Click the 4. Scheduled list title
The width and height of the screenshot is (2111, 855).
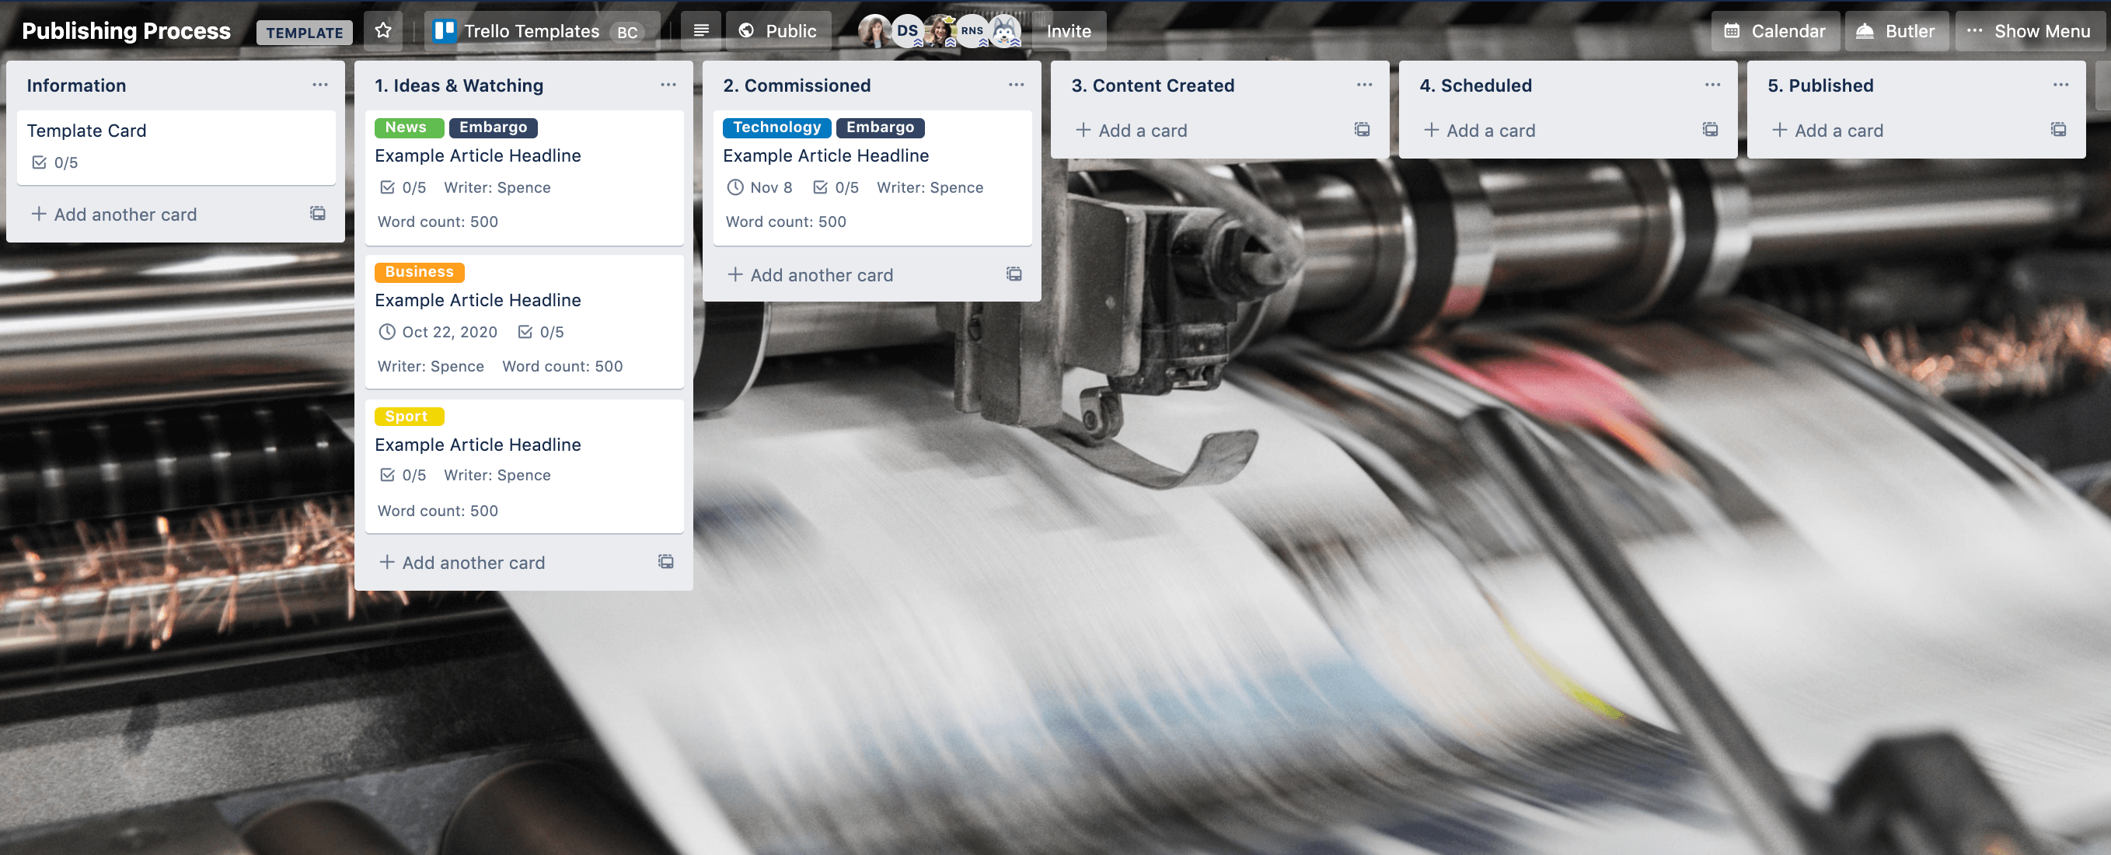click(1475, 85)
